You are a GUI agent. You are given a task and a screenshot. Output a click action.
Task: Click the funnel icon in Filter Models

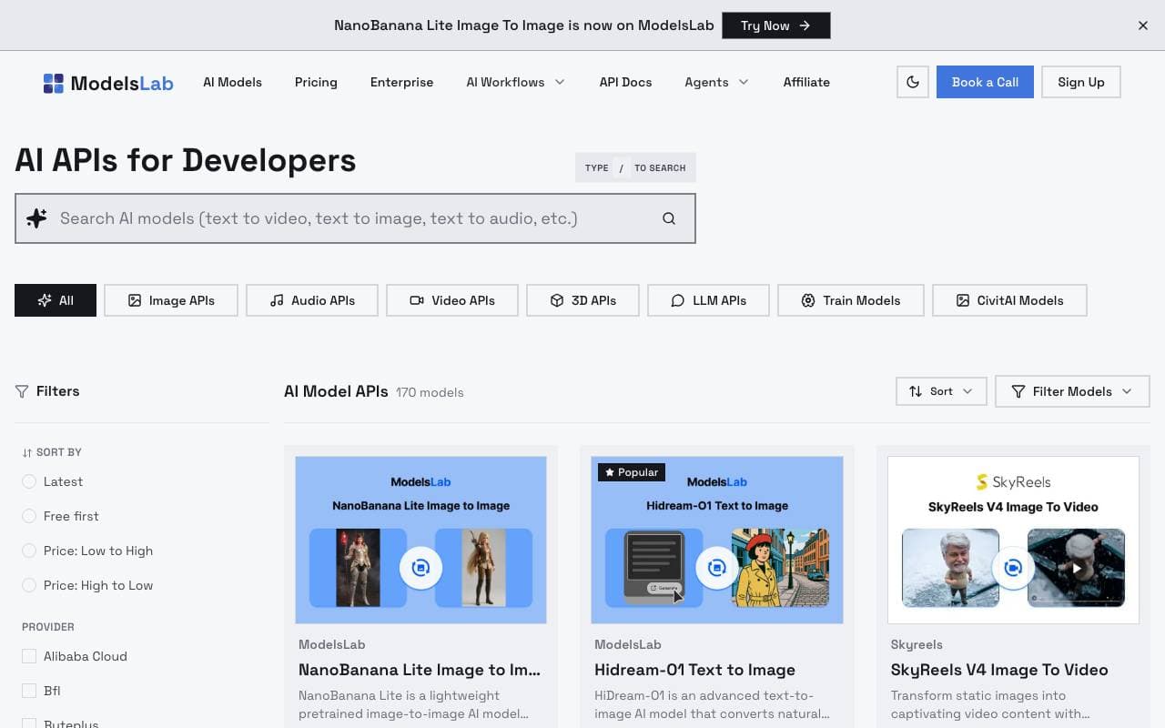1018,391
